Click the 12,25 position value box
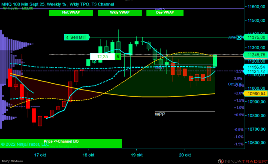 pyautogui.click(x=102, y=56)
